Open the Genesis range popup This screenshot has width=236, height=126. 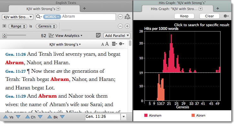pyautogui.click(x=46, y=26)
